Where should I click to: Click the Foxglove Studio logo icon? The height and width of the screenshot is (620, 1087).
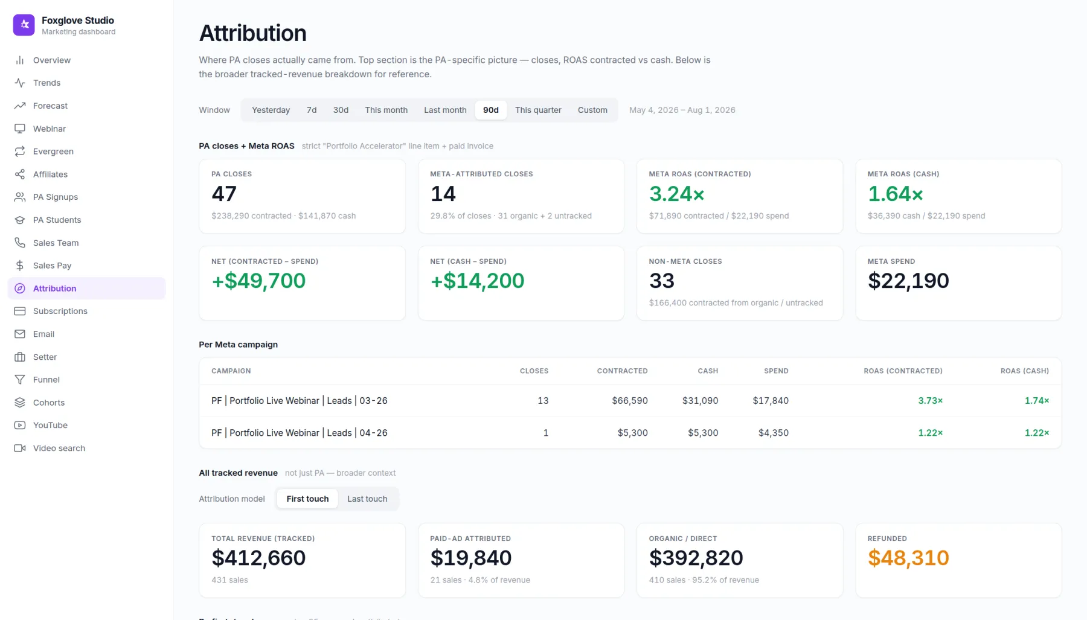[24, 25]
